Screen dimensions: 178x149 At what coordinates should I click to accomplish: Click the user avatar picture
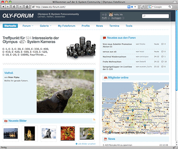pos(111,15)
